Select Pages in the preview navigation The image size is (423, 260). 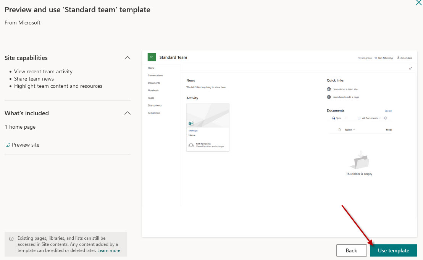[151, 98]
